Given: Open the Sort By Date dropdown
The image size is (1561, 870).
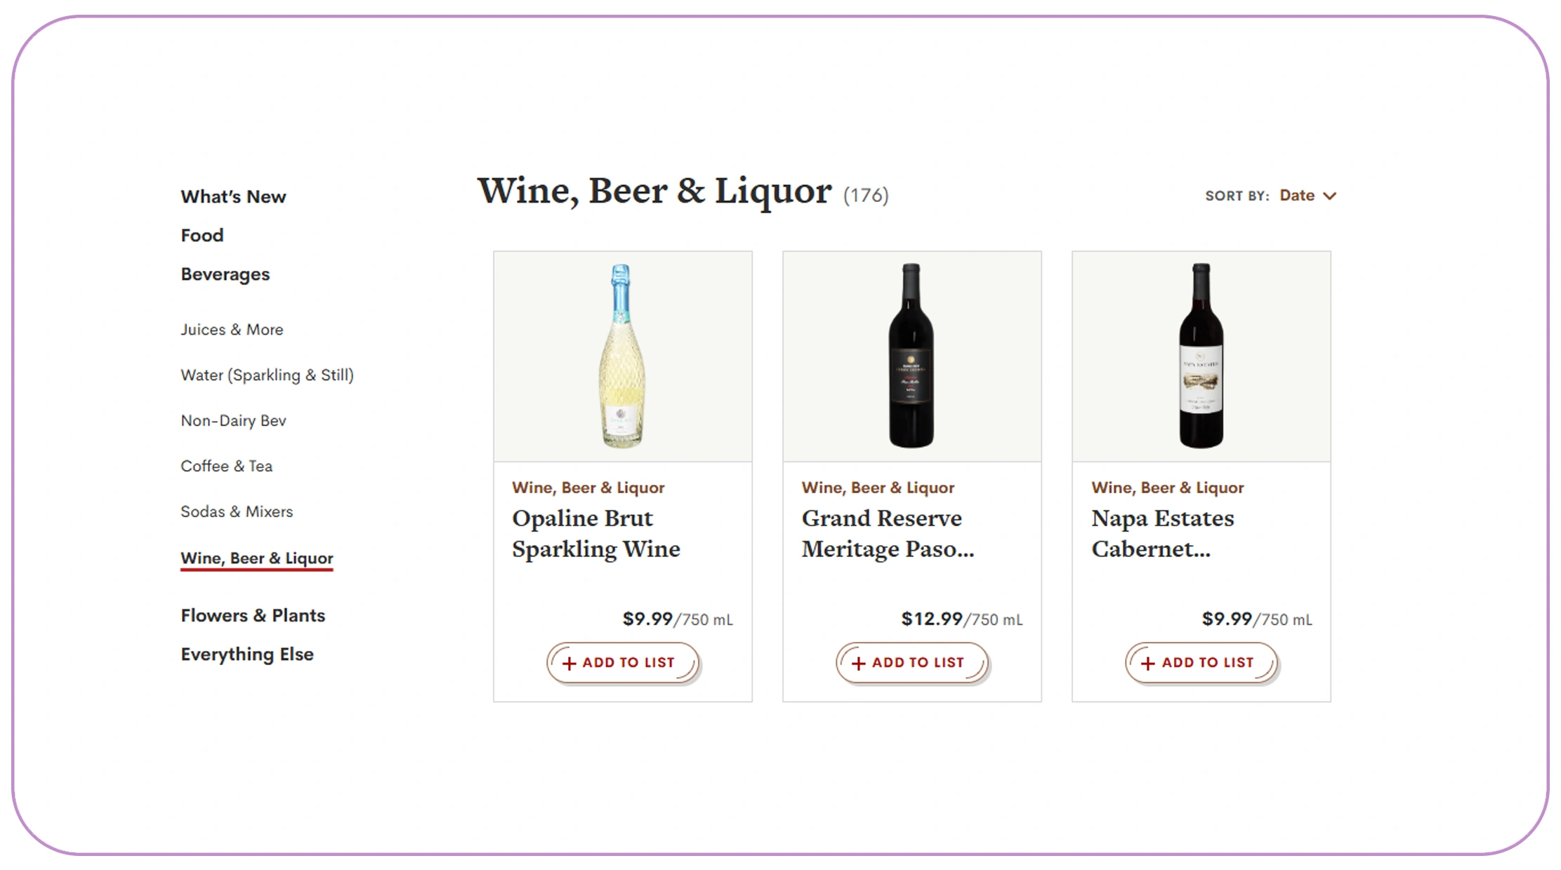Looking at the screenshot, I should [1296, 196].
